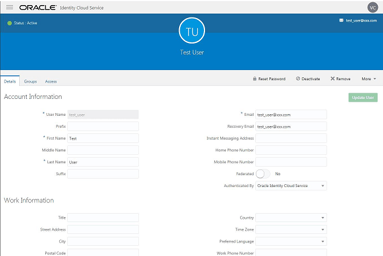Click the test_user@xxx.com header email link

362,20
